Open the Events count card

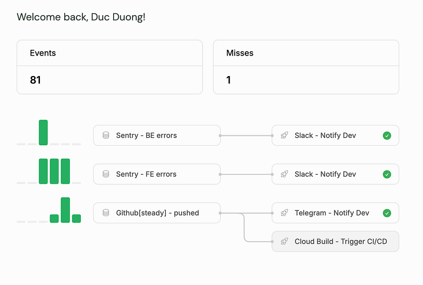point(110,67)
